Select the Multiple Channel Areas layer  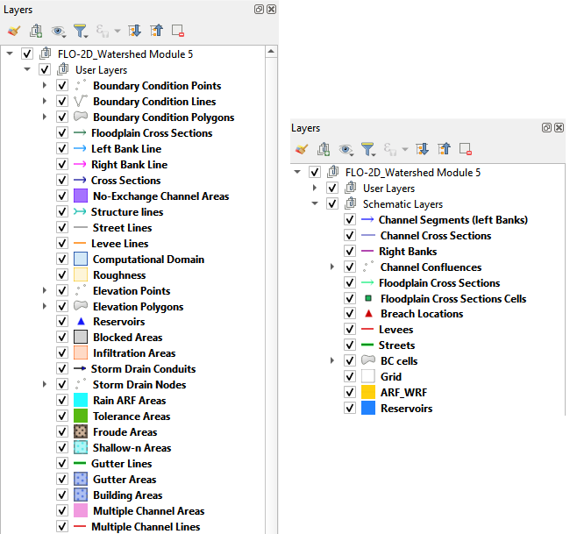click(148, 511)
